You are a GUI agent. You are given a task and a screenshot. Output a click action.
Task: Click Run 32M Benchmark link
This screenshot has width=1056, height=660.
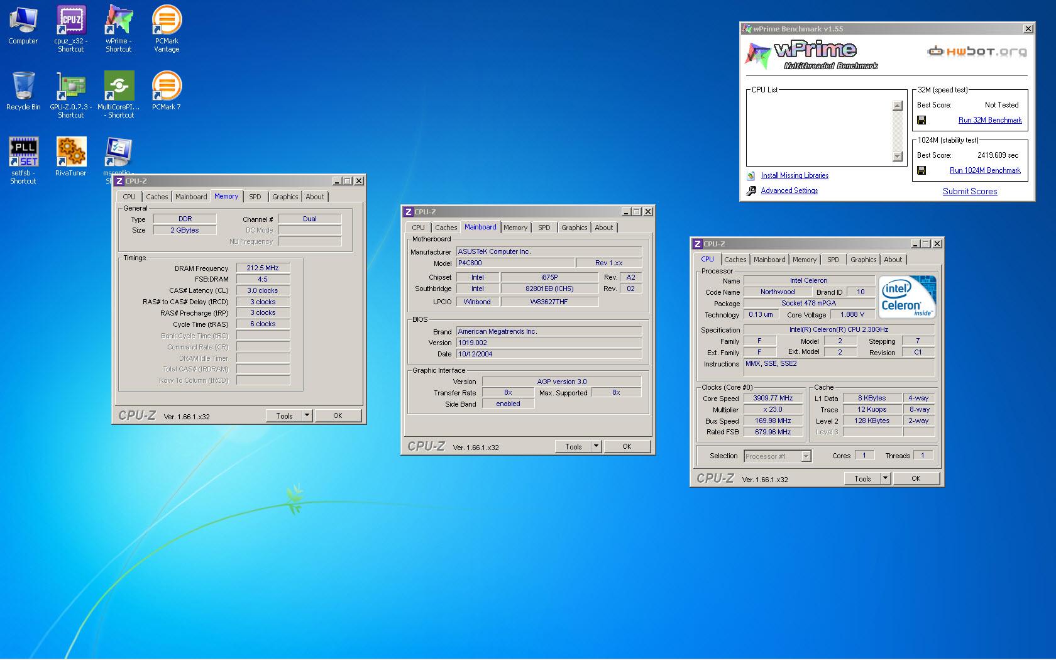(990, 120)
